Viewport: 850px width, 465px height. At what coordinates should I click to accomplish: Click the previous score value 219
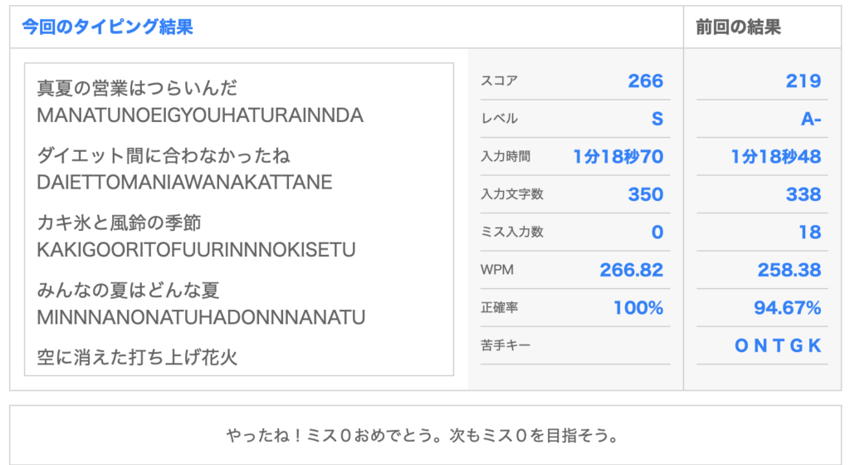coord(803,81)
